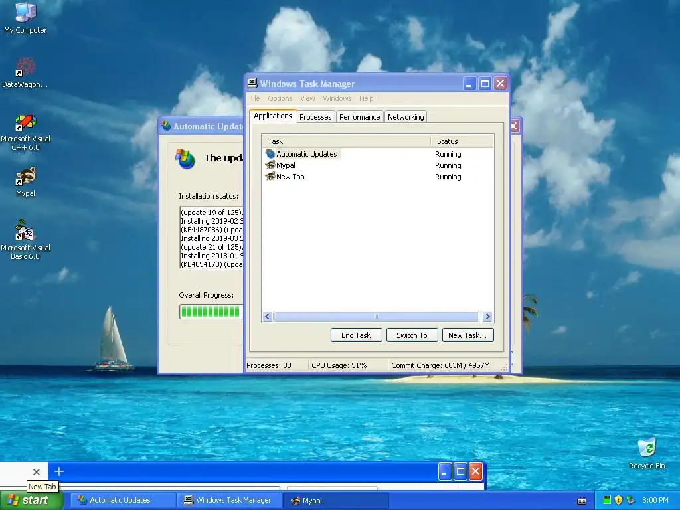680x510 pixels.
Task: Select the Automatic Updates task row
Action: click(x=377, y=154)
